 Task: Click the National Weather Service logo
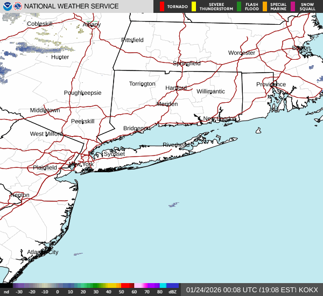pyautogui.click(x=17, y=6)
